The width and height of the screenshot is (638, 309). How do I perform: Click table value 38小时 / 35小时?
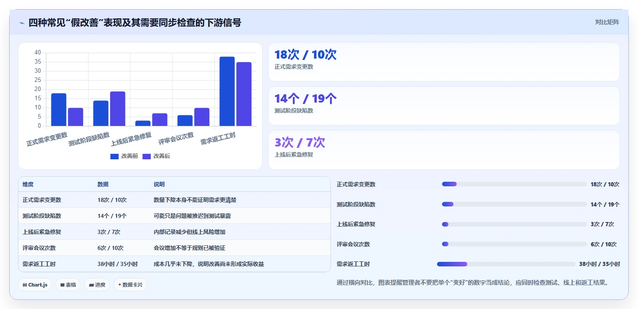pyautogui.click(x=118, y=264)
